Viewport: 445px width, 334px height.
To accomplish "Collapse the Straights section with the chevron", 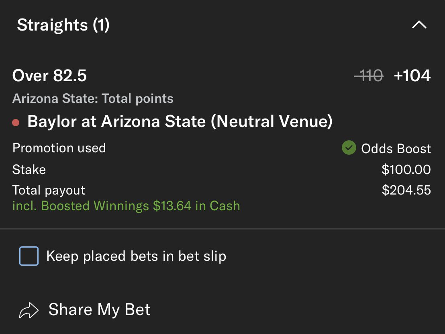I will 419,25.
